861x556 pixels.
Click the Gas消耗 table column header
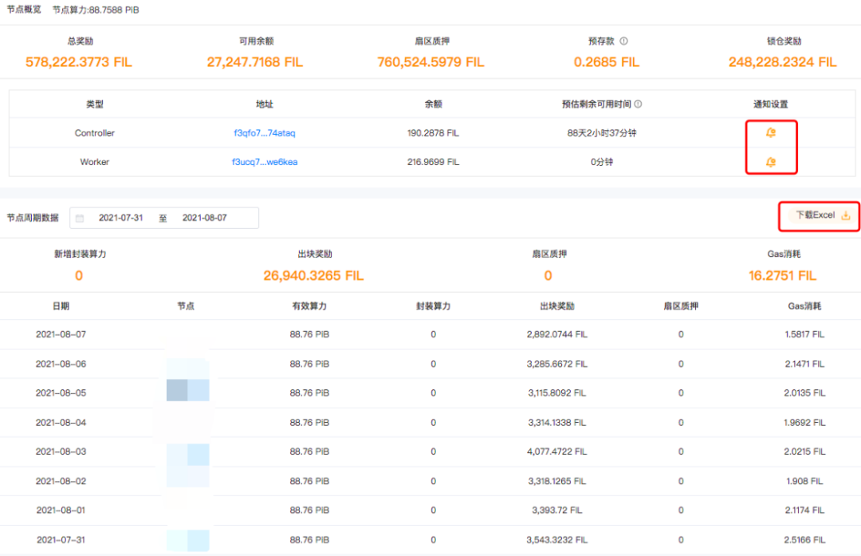coord(804,306)
